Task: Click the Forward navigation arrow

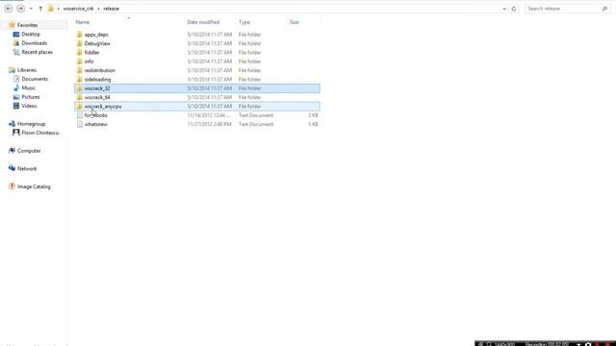Action: pyautogui.click(x=20, y=9)
